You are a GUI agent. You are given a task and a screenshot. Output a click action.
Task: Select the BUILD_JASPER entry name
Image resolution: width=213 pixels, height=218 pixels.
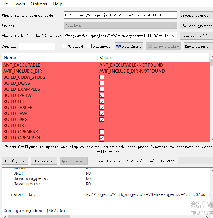[x=18, y=108]
